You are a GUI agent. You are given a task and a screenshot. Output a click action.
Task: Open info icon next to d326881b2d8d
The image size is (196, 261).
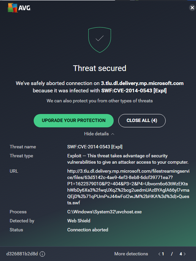click(x=42, y=254)
